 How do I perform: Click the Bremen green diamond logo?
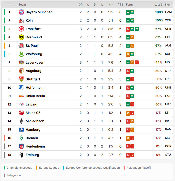pyautogui.click(x=21, y=138)
